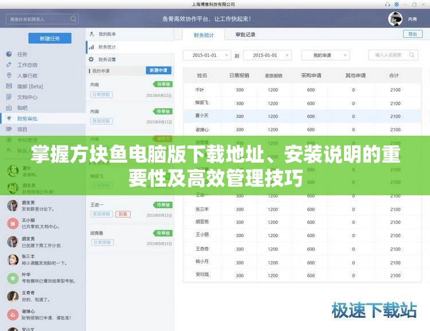Click the headset support icon in title bar
Image resolution: width=430 pixels, height=331 pixels.
click(x=388, y=5)
